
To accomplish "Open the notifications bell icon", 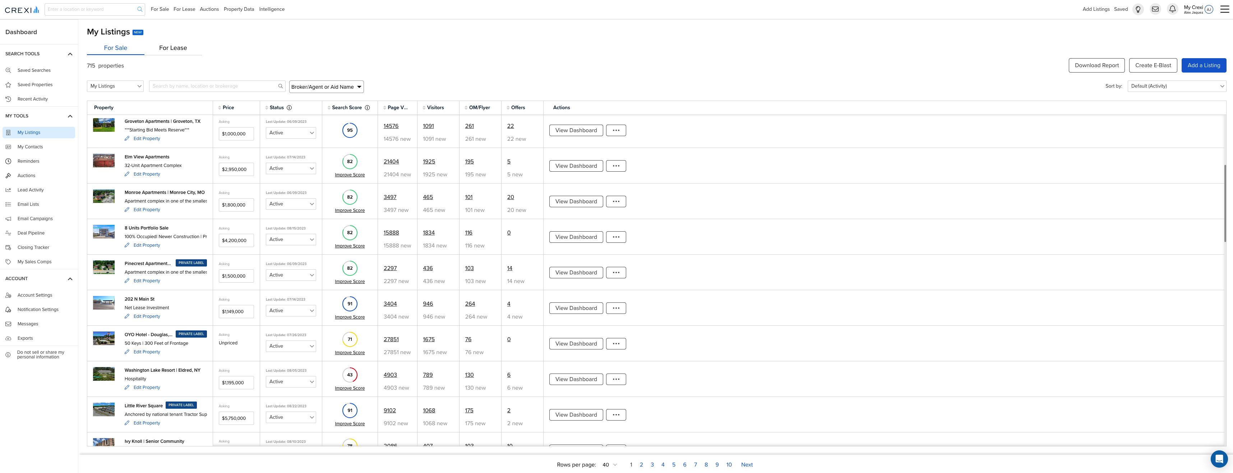I will click(x=1172, y=9).
